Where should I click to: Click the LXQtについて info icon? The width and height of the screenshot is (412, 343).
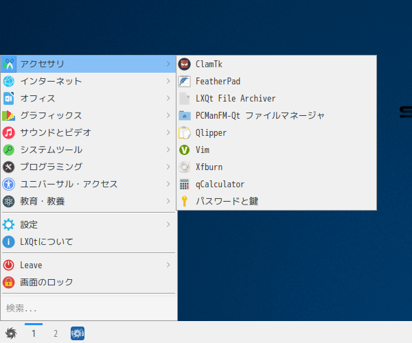(9, 241)
